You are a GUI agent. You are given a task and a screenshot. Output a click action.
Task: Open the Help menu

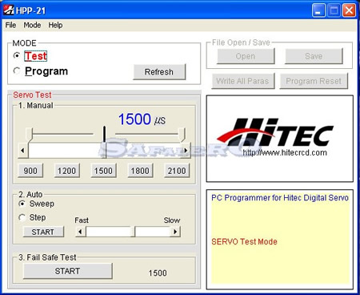coord(55,25)
